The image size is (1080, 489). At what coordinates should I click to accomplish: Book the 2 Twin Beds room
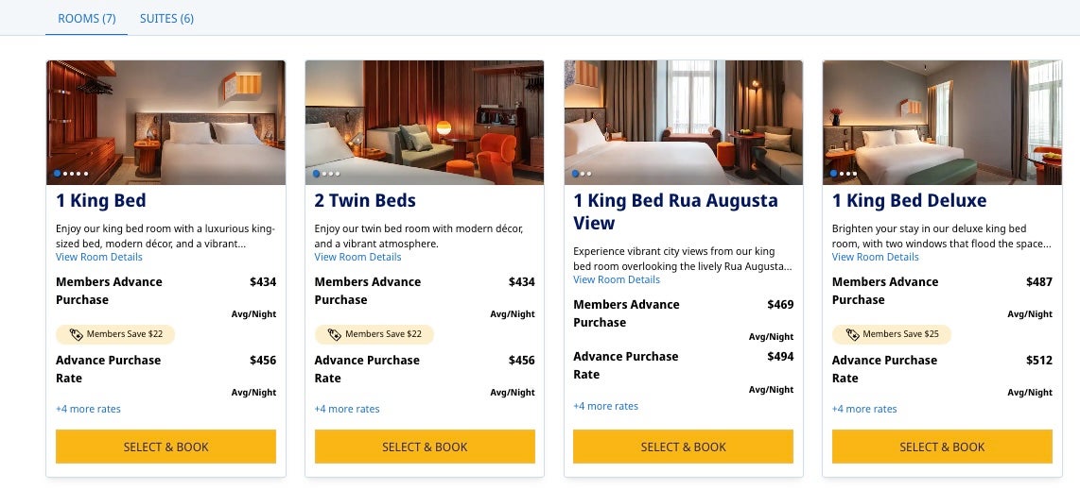click(425, 447)
